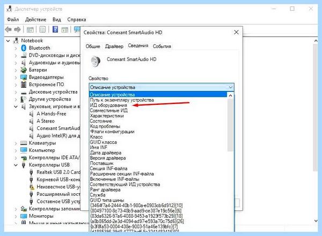Expand the Bluetooth category
The image size is (322, 236).
tap(16, 48)
